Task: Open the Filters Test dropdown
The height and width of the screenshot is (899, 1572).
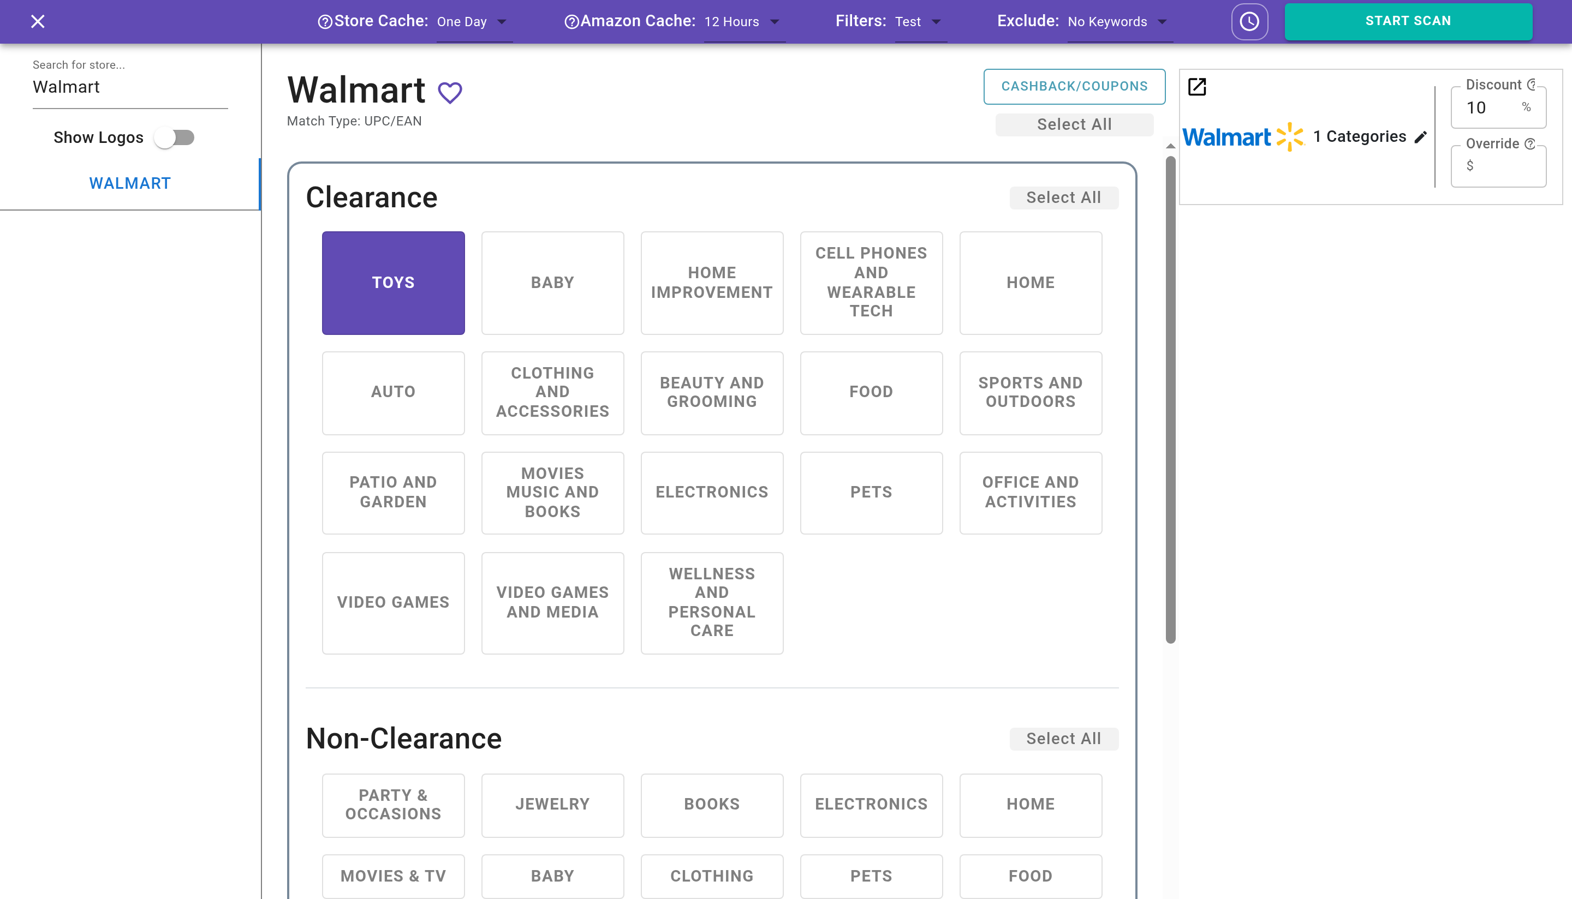Action: (920, 22)
